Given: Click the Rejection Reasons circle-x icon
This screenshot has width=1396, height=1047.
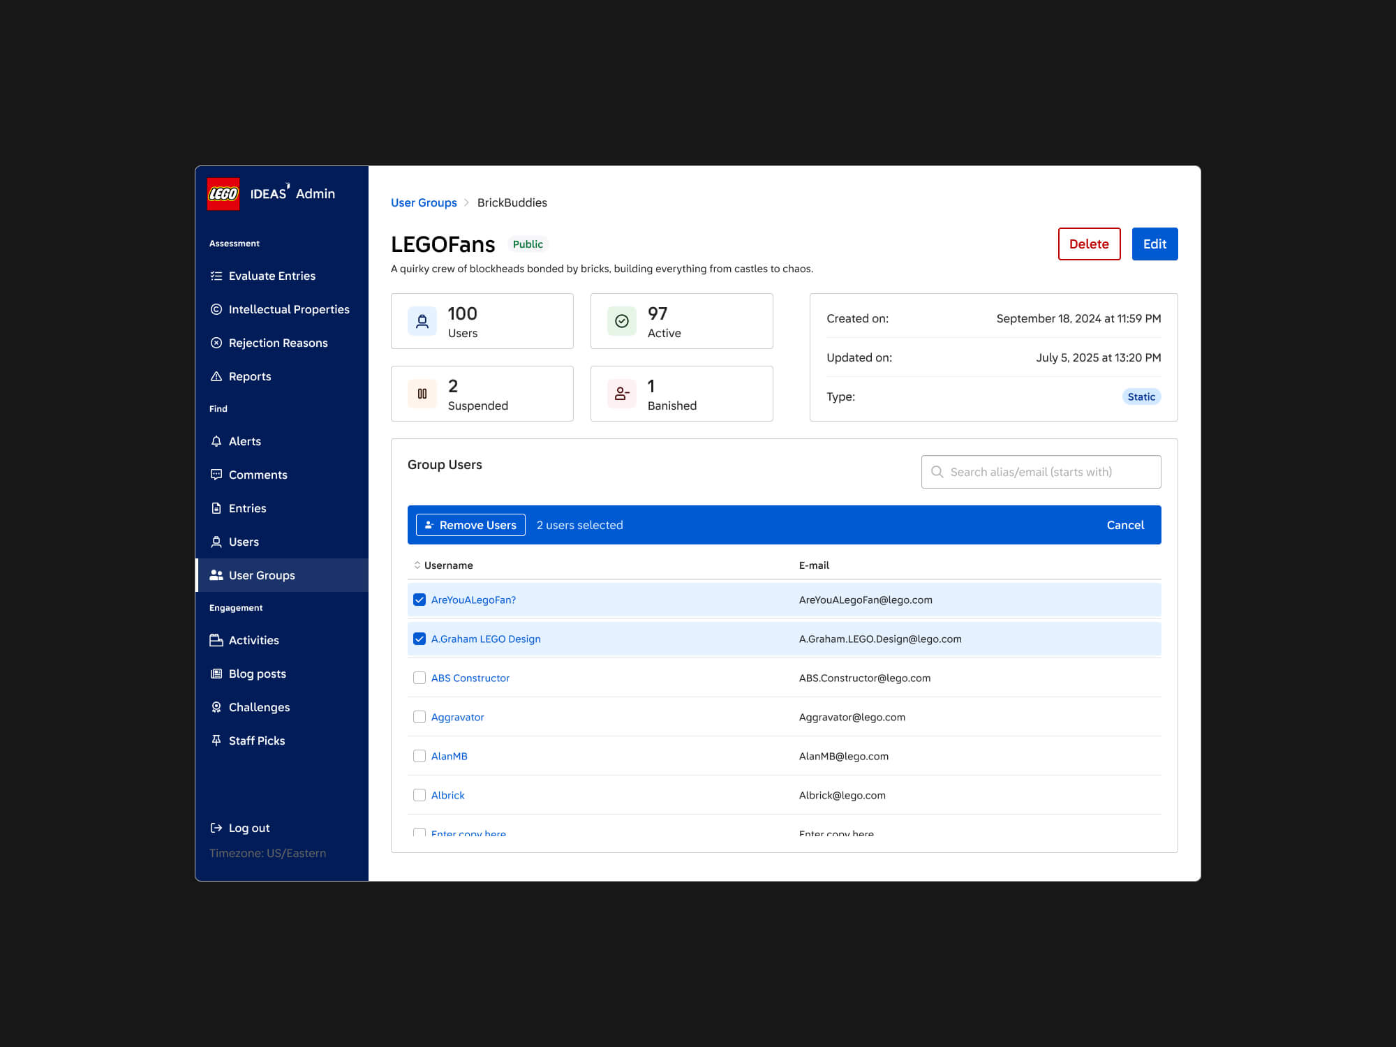Looking at the screenshot, I should coord(216,343).
